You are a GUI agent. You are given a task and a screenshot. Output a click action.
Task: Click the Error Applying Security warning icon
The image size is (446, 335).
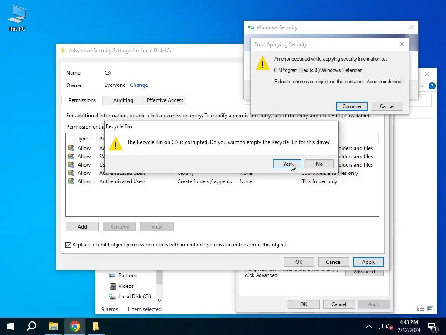262,63
